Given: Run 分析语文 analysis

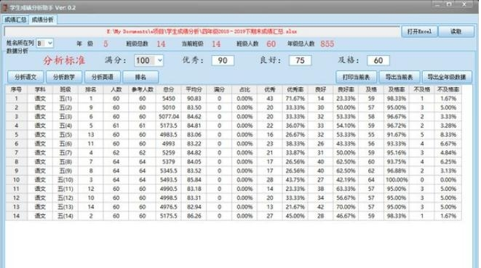Looking at the screenshot, I should click(25, 77).
